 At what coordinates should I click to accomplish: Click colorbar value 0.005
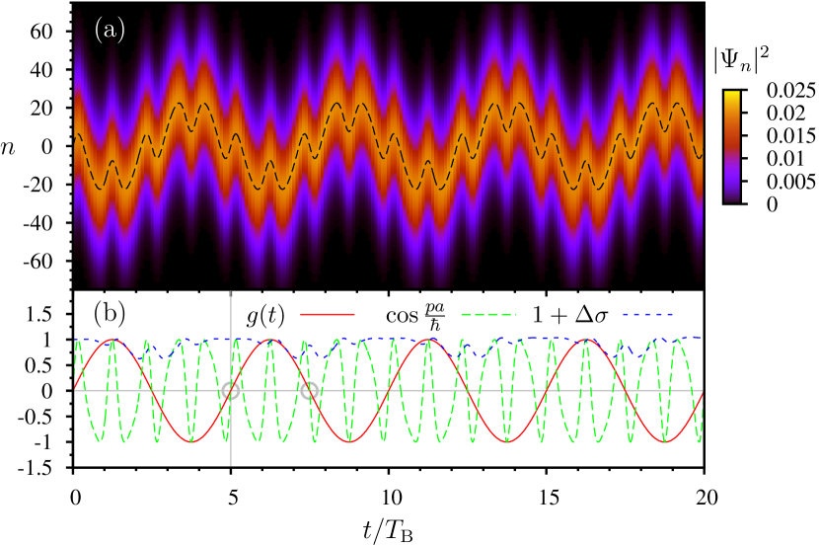(x=790, y=182)
